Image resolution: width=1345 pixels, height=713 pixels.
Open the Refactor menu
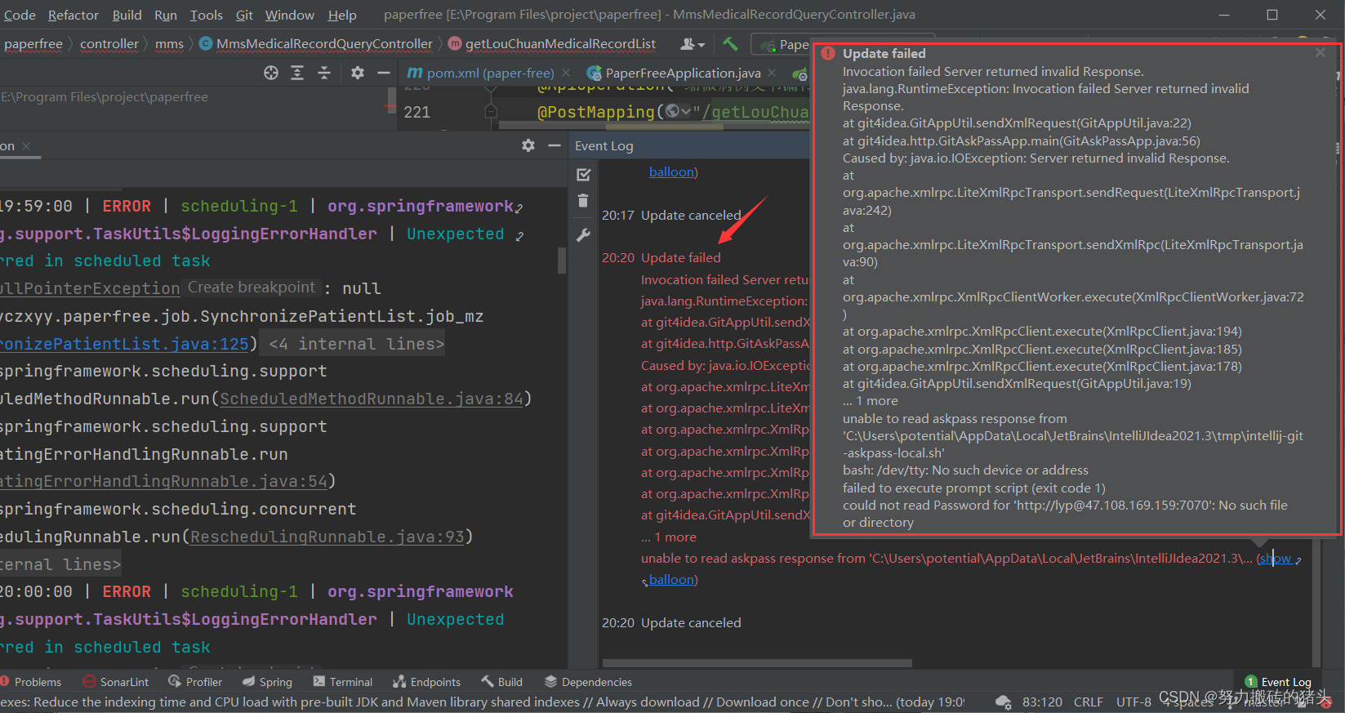click(73, 15)
